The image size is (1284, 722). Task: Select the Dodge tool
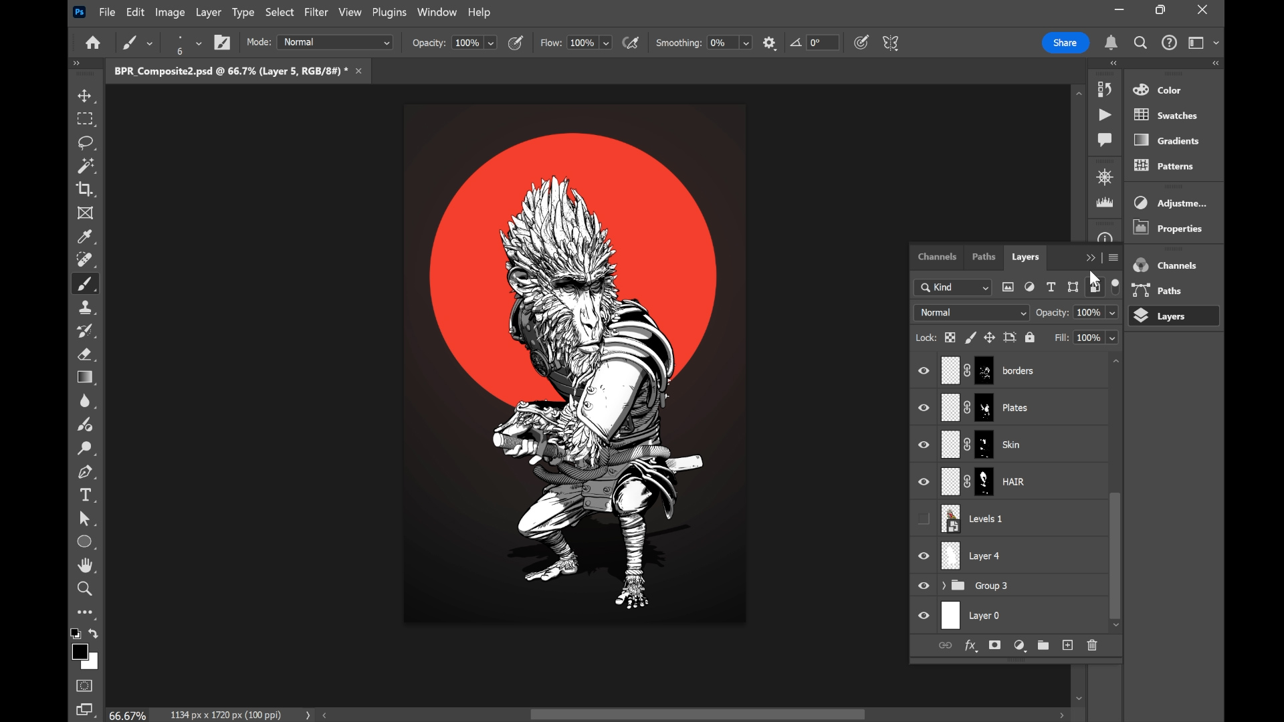[x=85, y=449]
